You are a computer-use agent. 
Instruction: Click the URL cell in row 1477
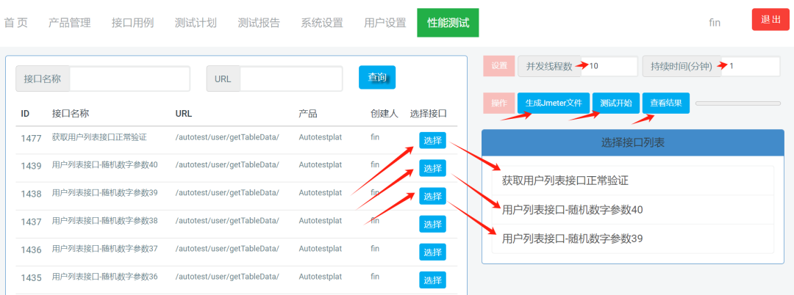click(227, 137)
